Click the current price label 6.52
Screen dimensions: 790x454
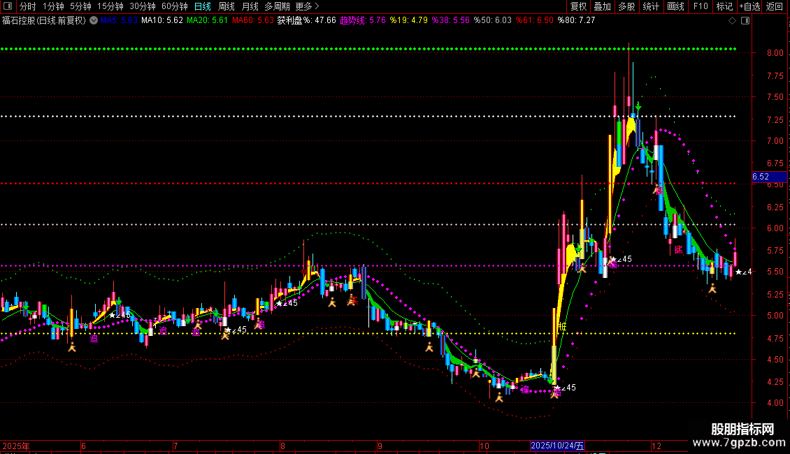[769, 177]
